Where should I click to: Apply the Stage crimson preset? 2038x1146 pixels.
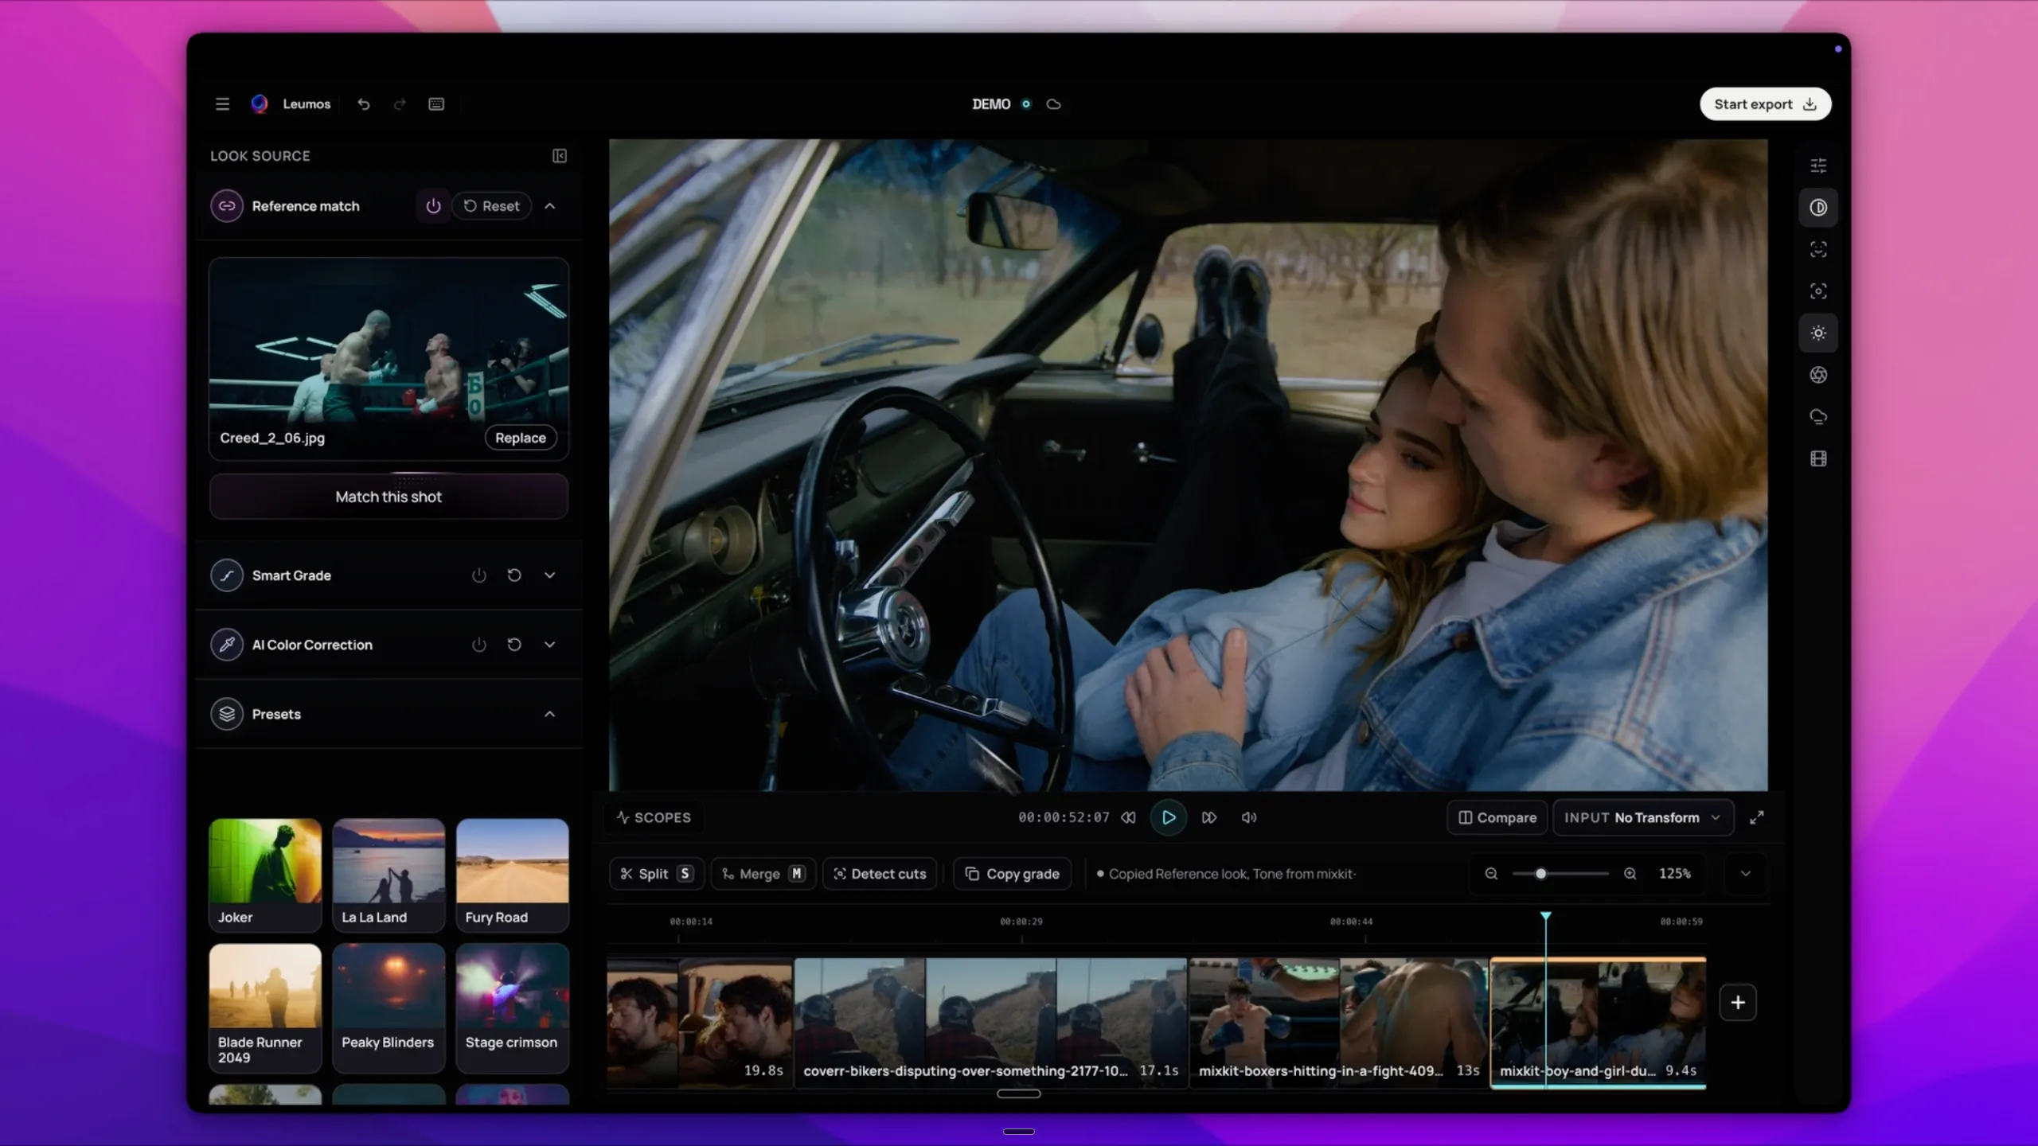click(x=513, y=1008)
